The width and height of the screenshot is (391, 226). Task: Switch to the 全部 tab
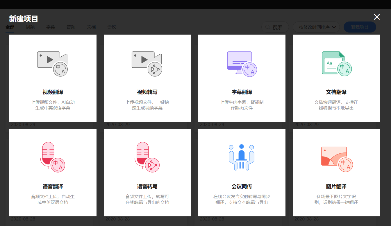click(x=10, y=27)
